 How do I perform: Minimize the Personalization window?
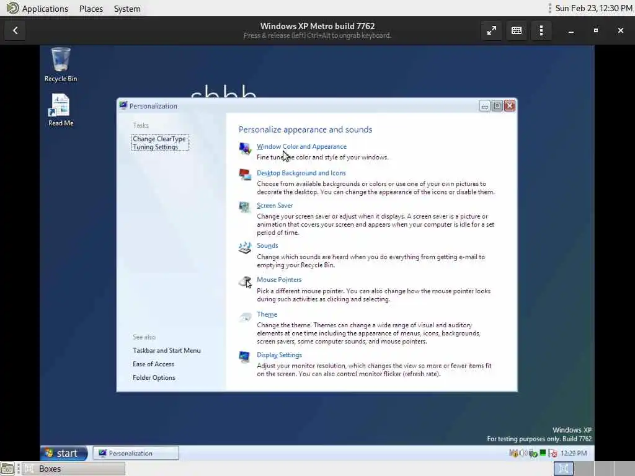click(485, 106)
